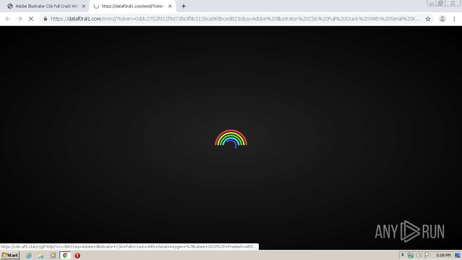Click the address bar URL
Viewport: 462px width, 260px height.
(x=235, y=19)
